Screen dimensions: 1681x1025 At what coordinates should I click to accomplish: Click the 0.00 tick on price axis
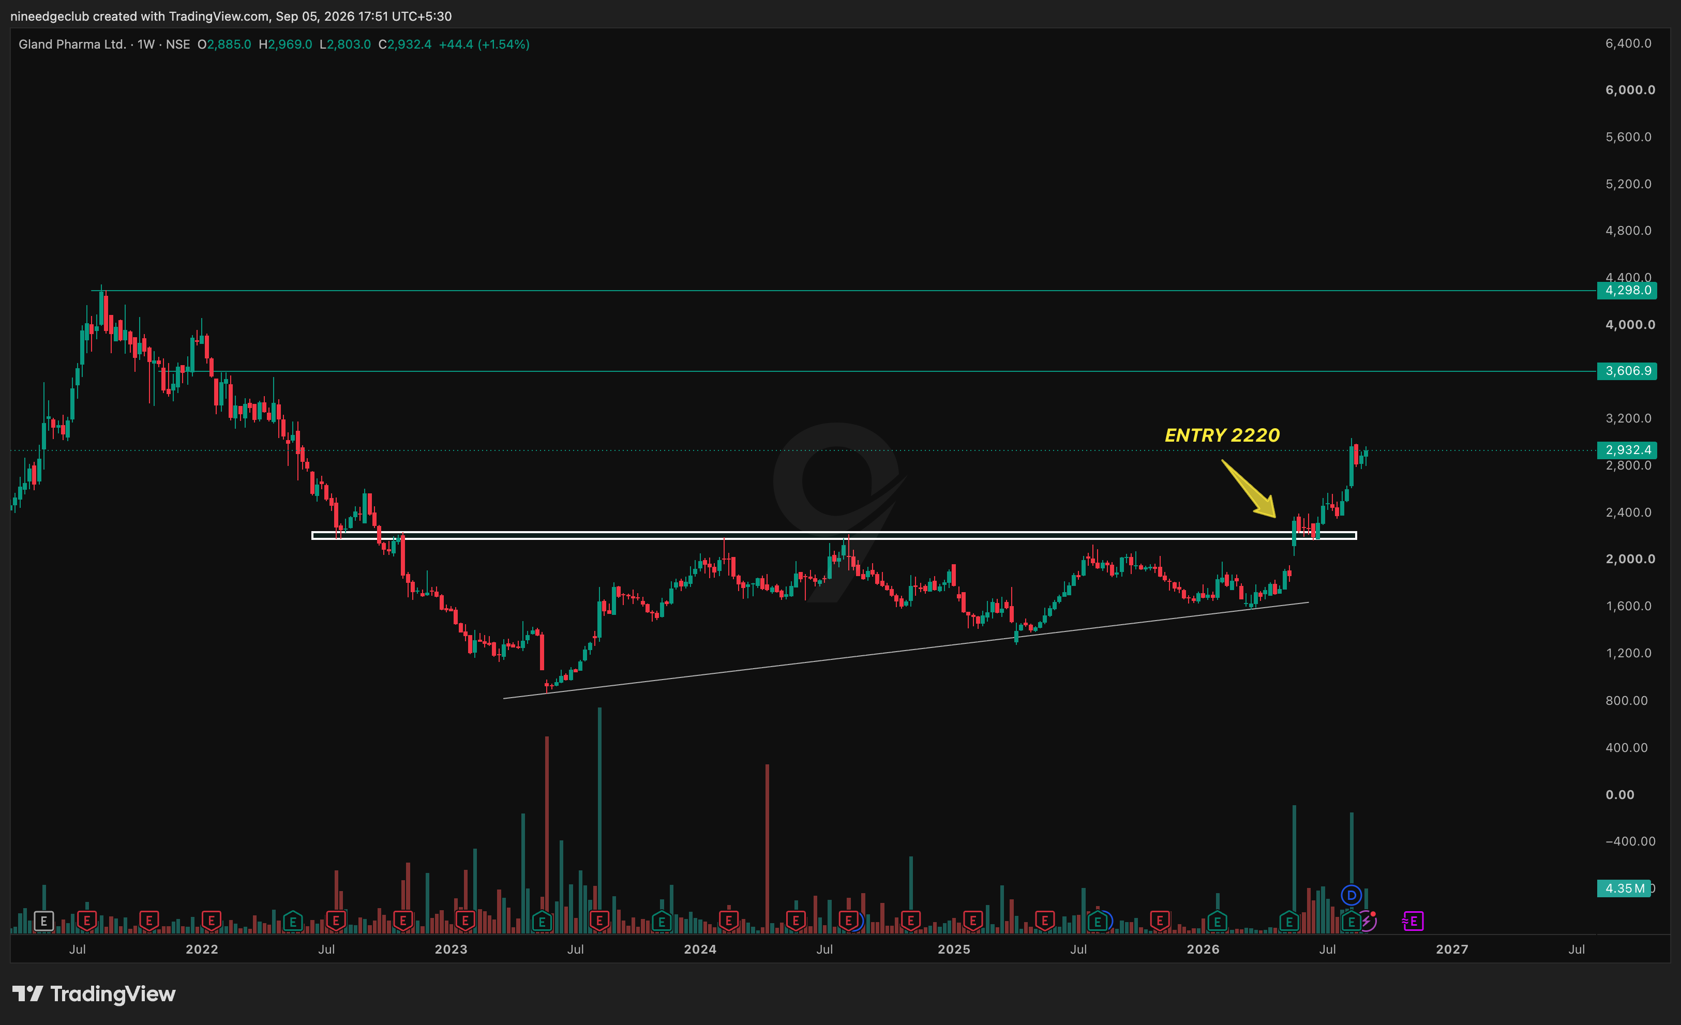click(1619, 794)
